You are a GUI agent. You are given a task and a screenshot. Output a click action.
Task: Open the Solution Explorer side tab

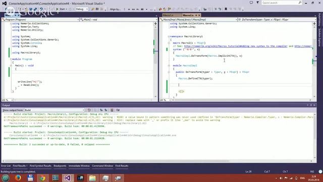coord(319,37)
